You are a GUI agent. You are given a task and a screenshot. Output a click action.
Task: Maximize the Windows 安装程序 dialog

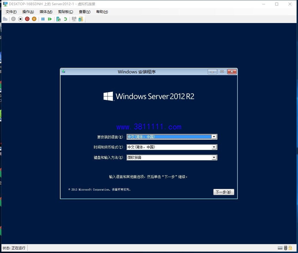pyautogui.click(x=222, y=72)
